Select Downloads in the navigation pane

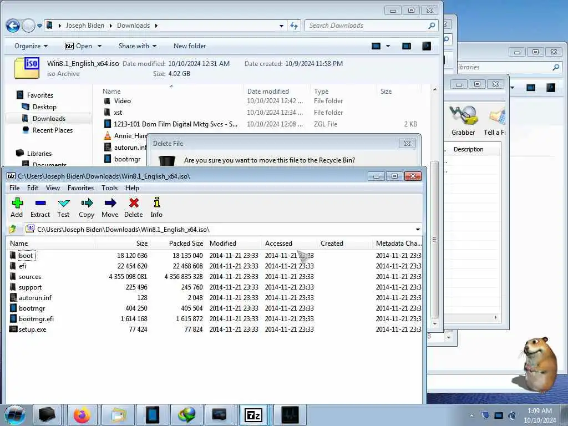click(x=49, y=119)
